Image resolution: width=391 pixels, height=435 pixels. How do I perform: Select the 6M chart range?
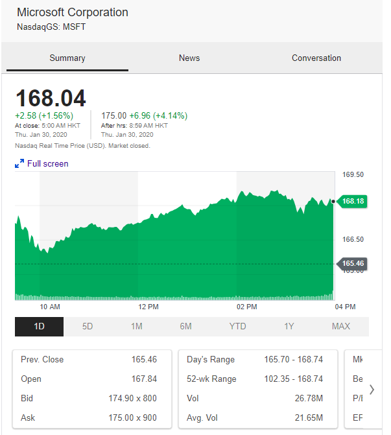click(x=185, y=327)
